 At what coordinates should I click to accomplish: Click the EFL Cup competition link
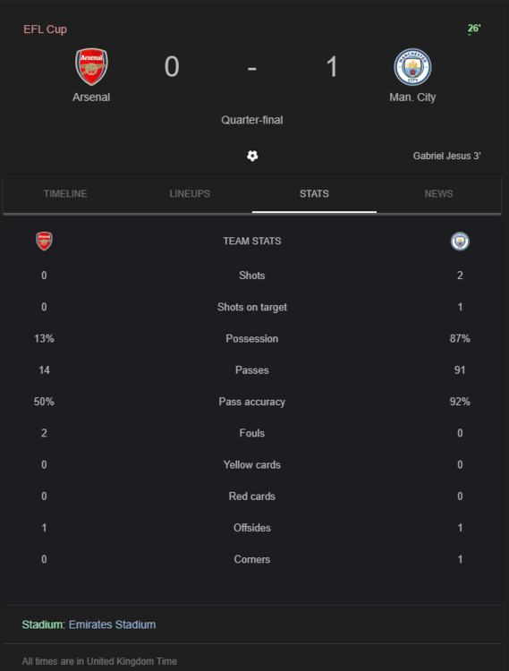45,30
